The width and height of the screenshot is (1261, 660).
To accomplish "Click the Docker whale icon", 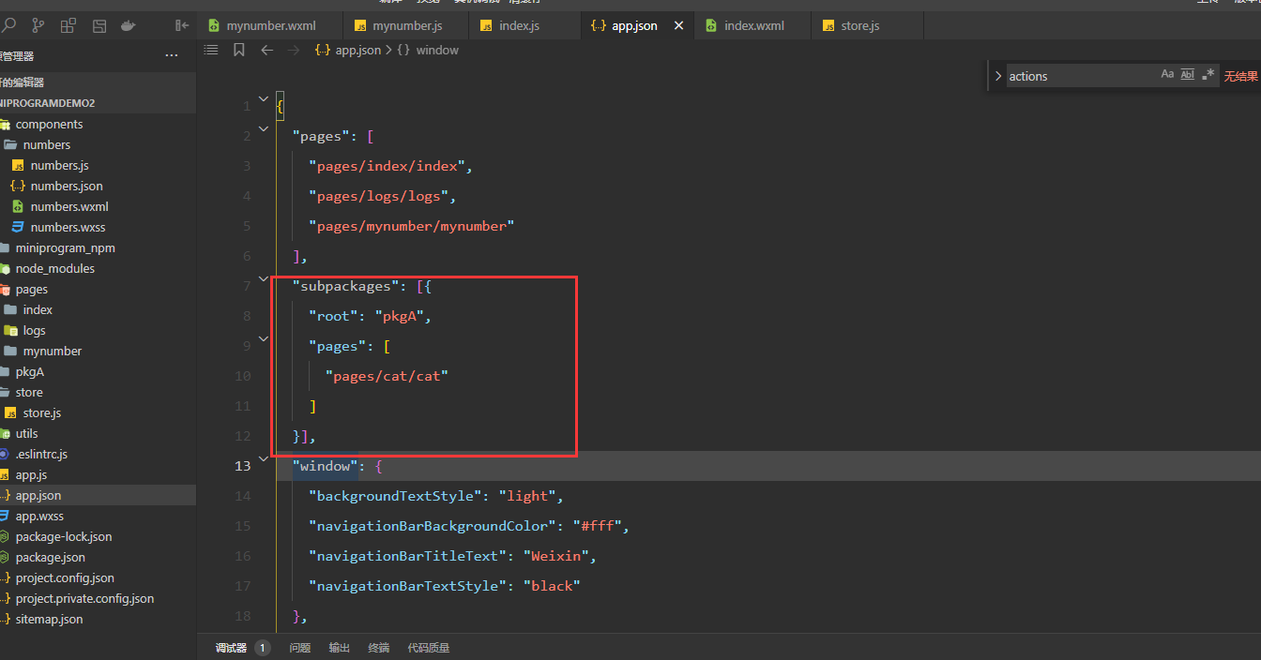I will tap(129, 25).
